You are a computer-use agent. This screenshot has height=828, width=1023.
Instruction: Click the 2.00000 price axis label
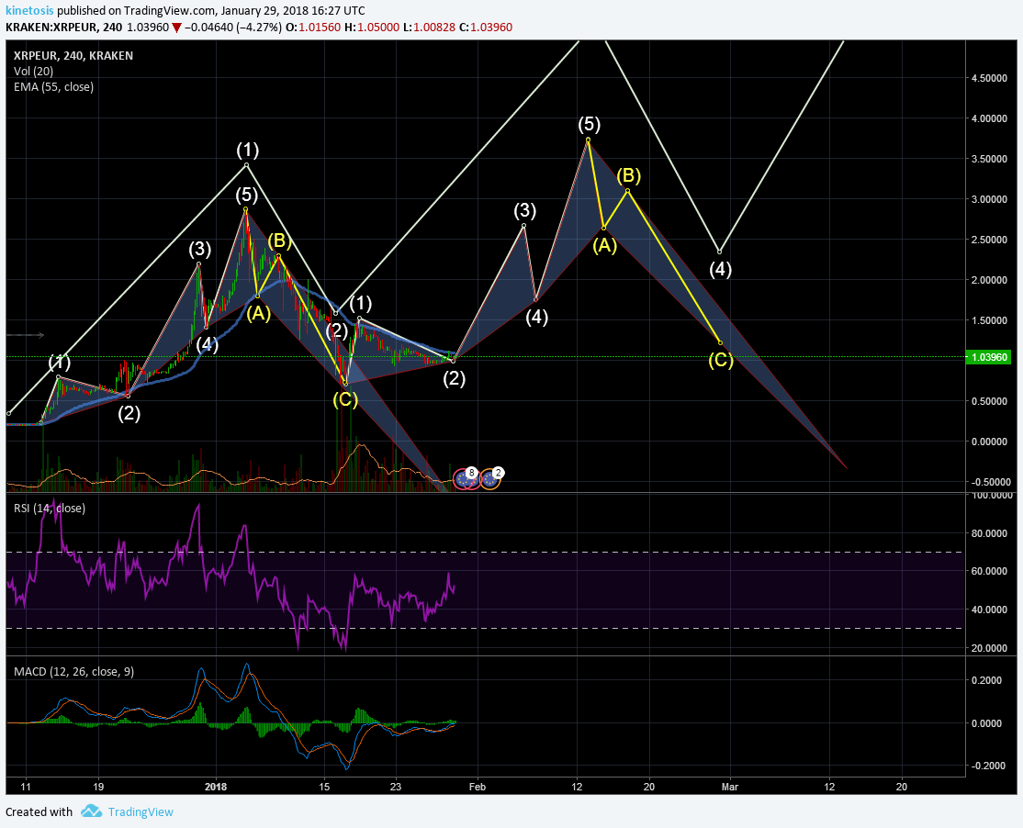(989, 280)
